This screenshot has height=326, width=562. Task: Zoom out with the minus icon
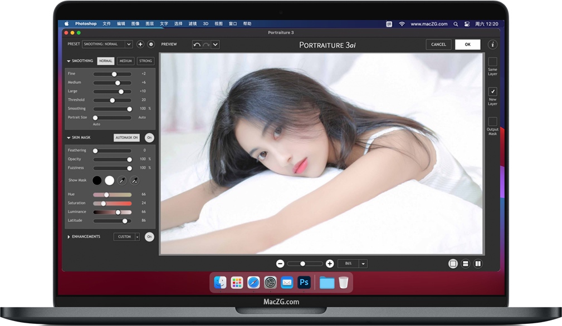coord(280,264)
